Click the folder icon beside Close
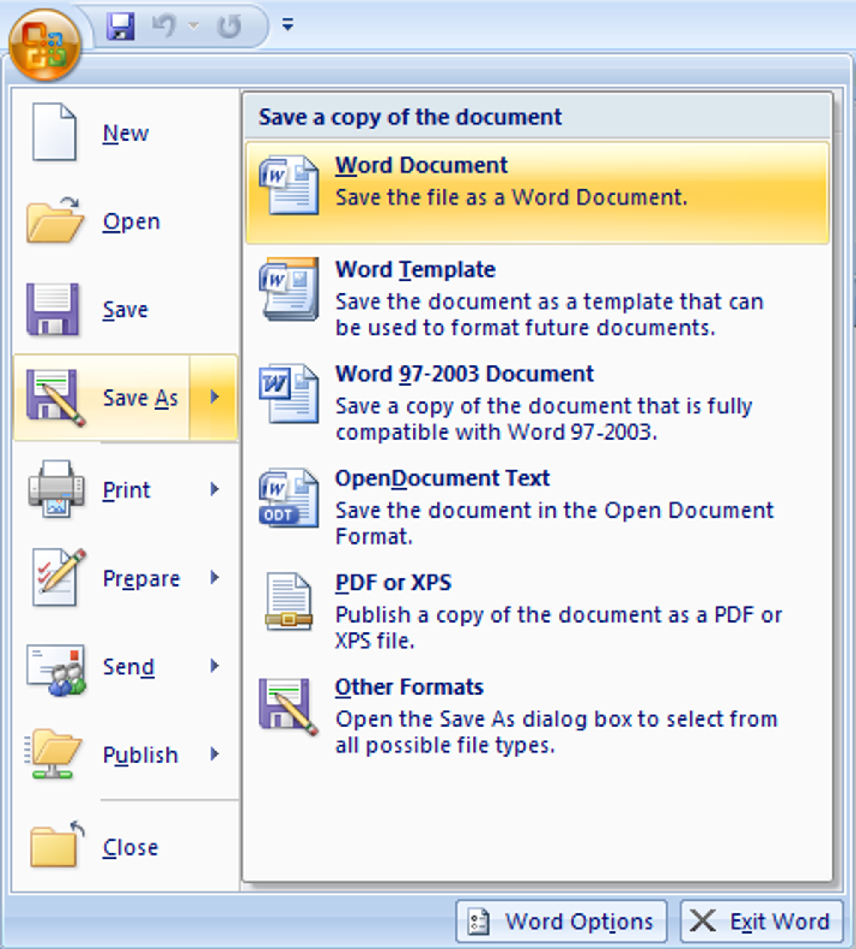The width and height of the screenshot is (856, 949). click(57, 845)
